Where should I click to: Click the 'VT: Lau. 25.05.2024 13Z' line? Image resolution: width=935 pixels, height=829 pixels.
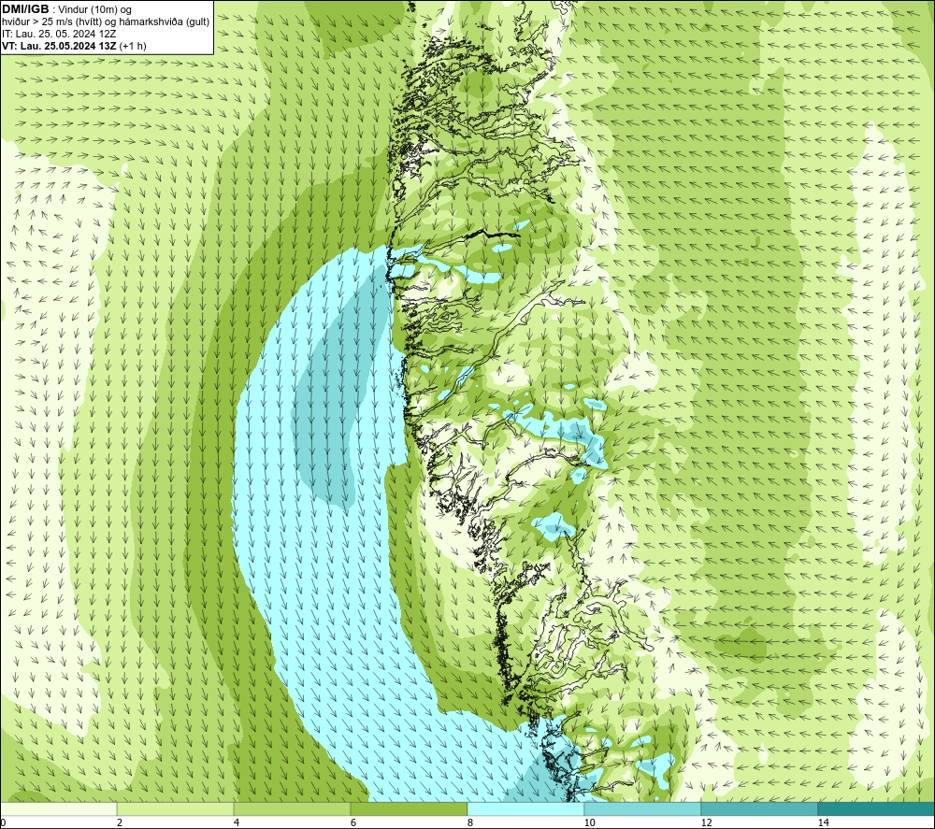click(x=74, y=46)
